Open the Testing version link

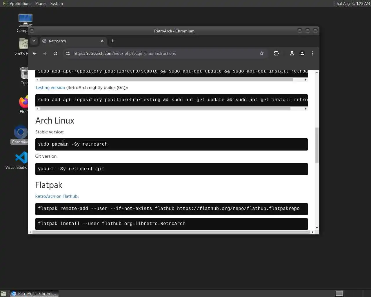tap(50, 88)
